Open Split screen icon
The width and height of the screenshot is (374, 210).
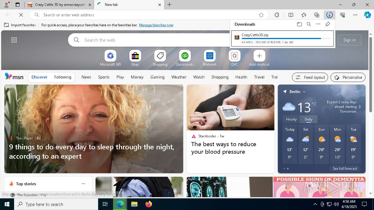click(x=291, y=15)
